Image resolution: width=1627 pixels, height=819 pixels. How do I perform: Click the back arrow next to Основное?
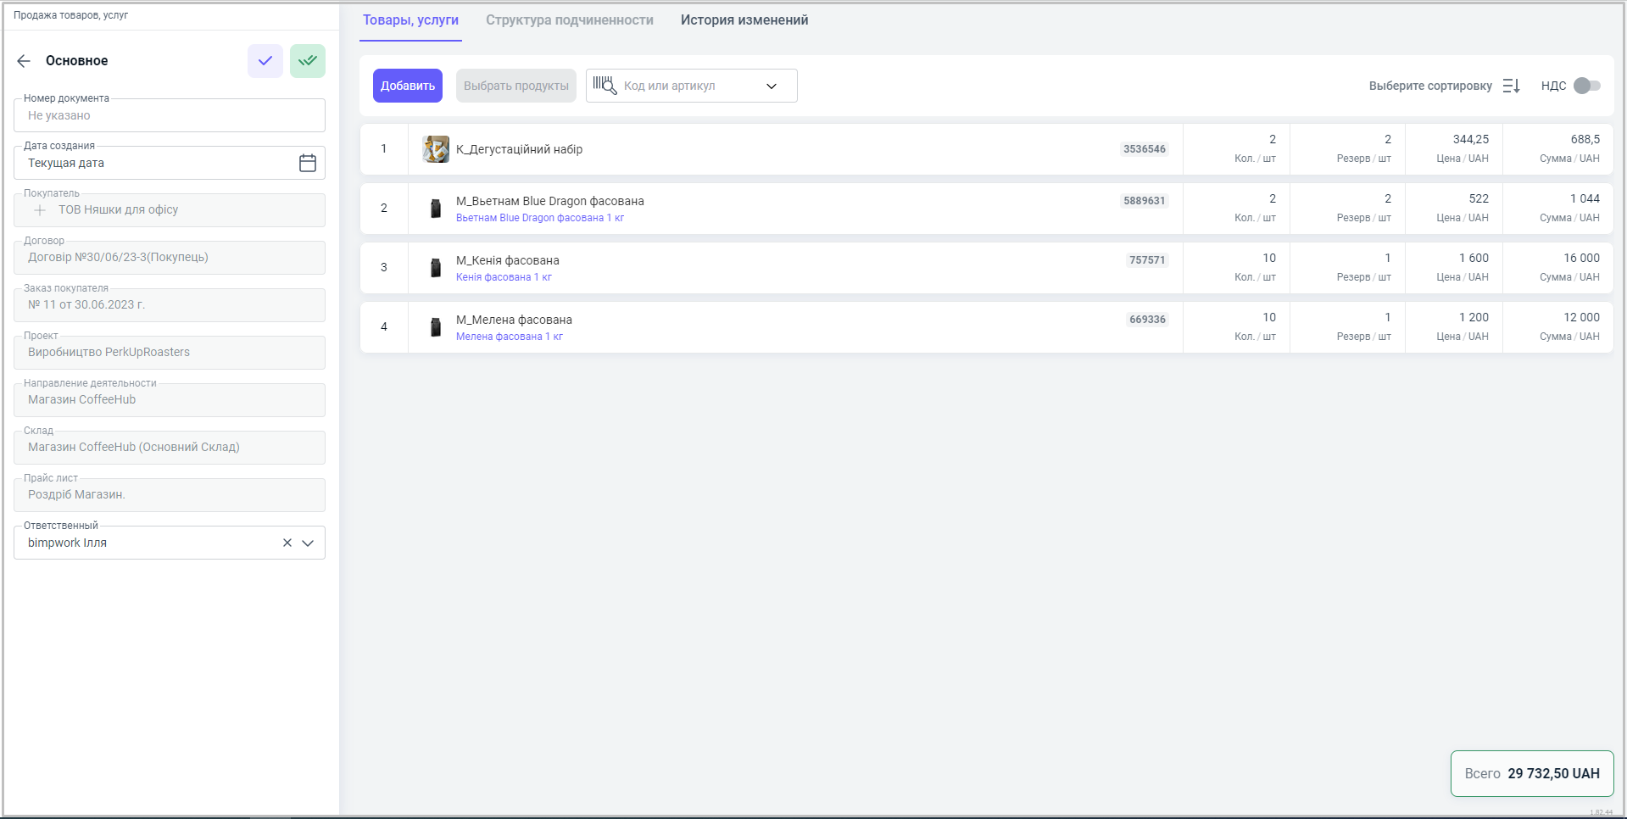(24, 61)
